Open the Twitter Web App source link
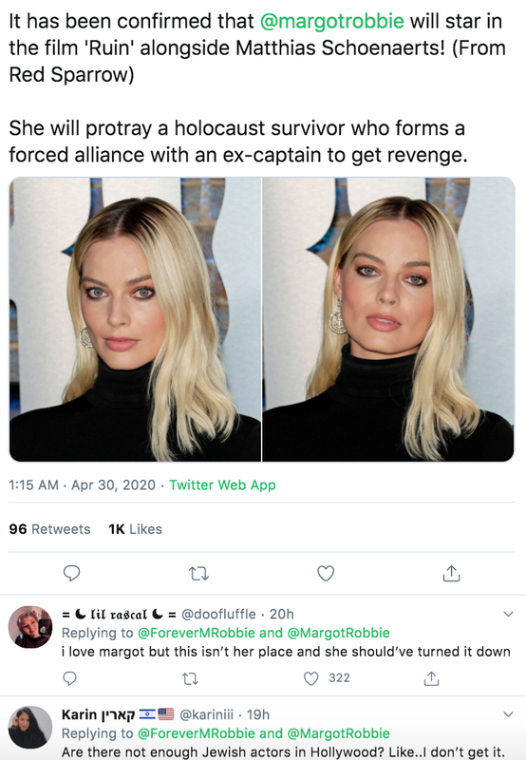This screenshot has width=526, height=760. (222, 485)
